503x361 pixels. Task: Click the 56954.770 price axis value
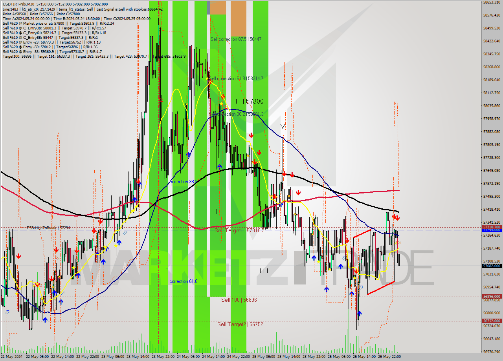tap(491, 287)
